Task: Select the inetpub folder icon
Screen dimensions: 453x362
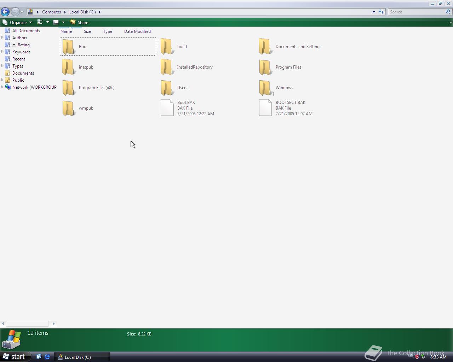Action: pos(68,67)
